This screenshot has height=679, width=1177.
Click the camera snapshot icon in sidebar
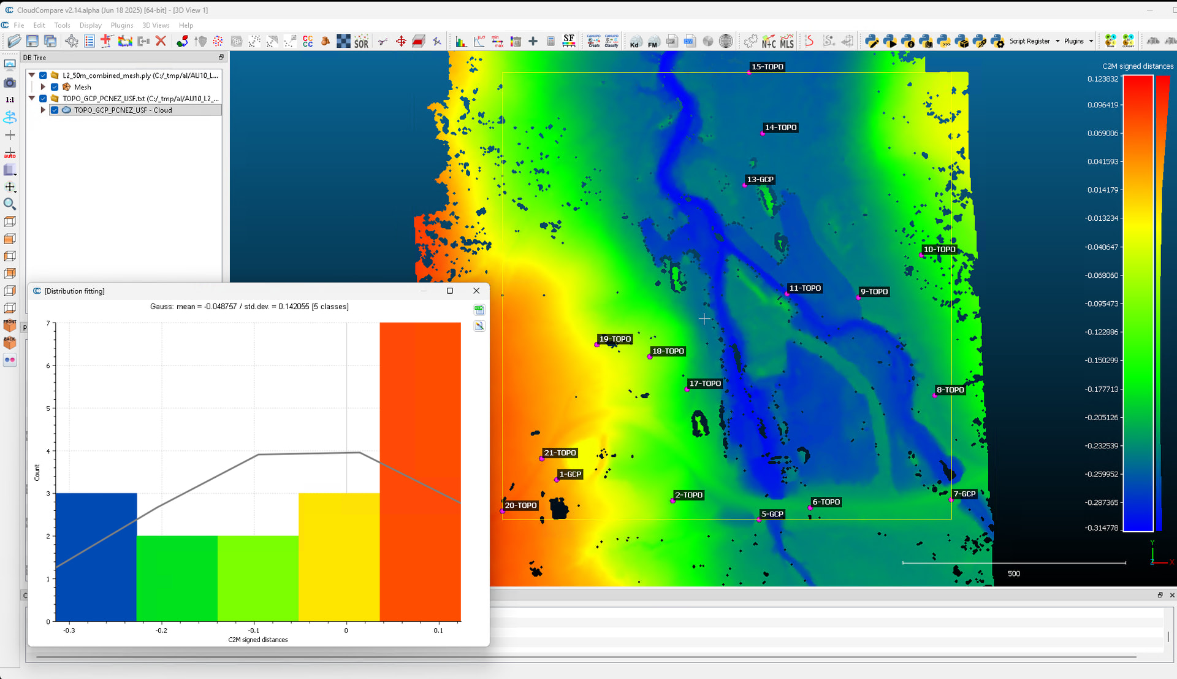[x=10, y=82]
